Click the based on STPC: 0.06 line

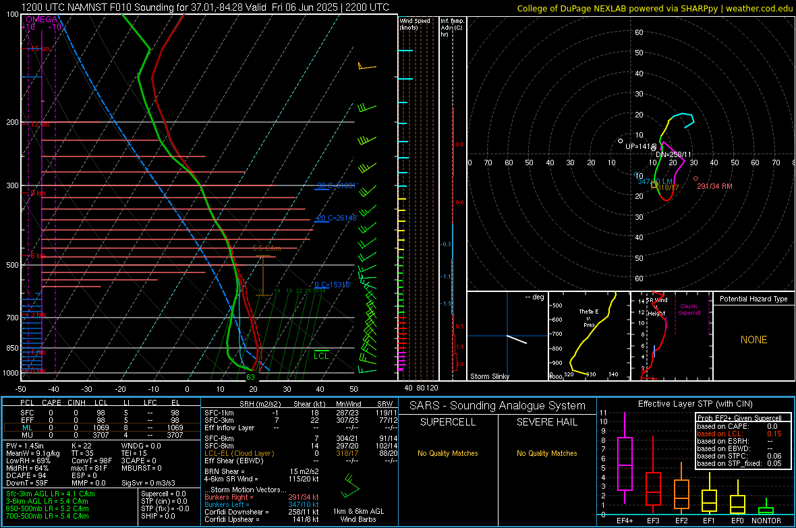[739, 456]
